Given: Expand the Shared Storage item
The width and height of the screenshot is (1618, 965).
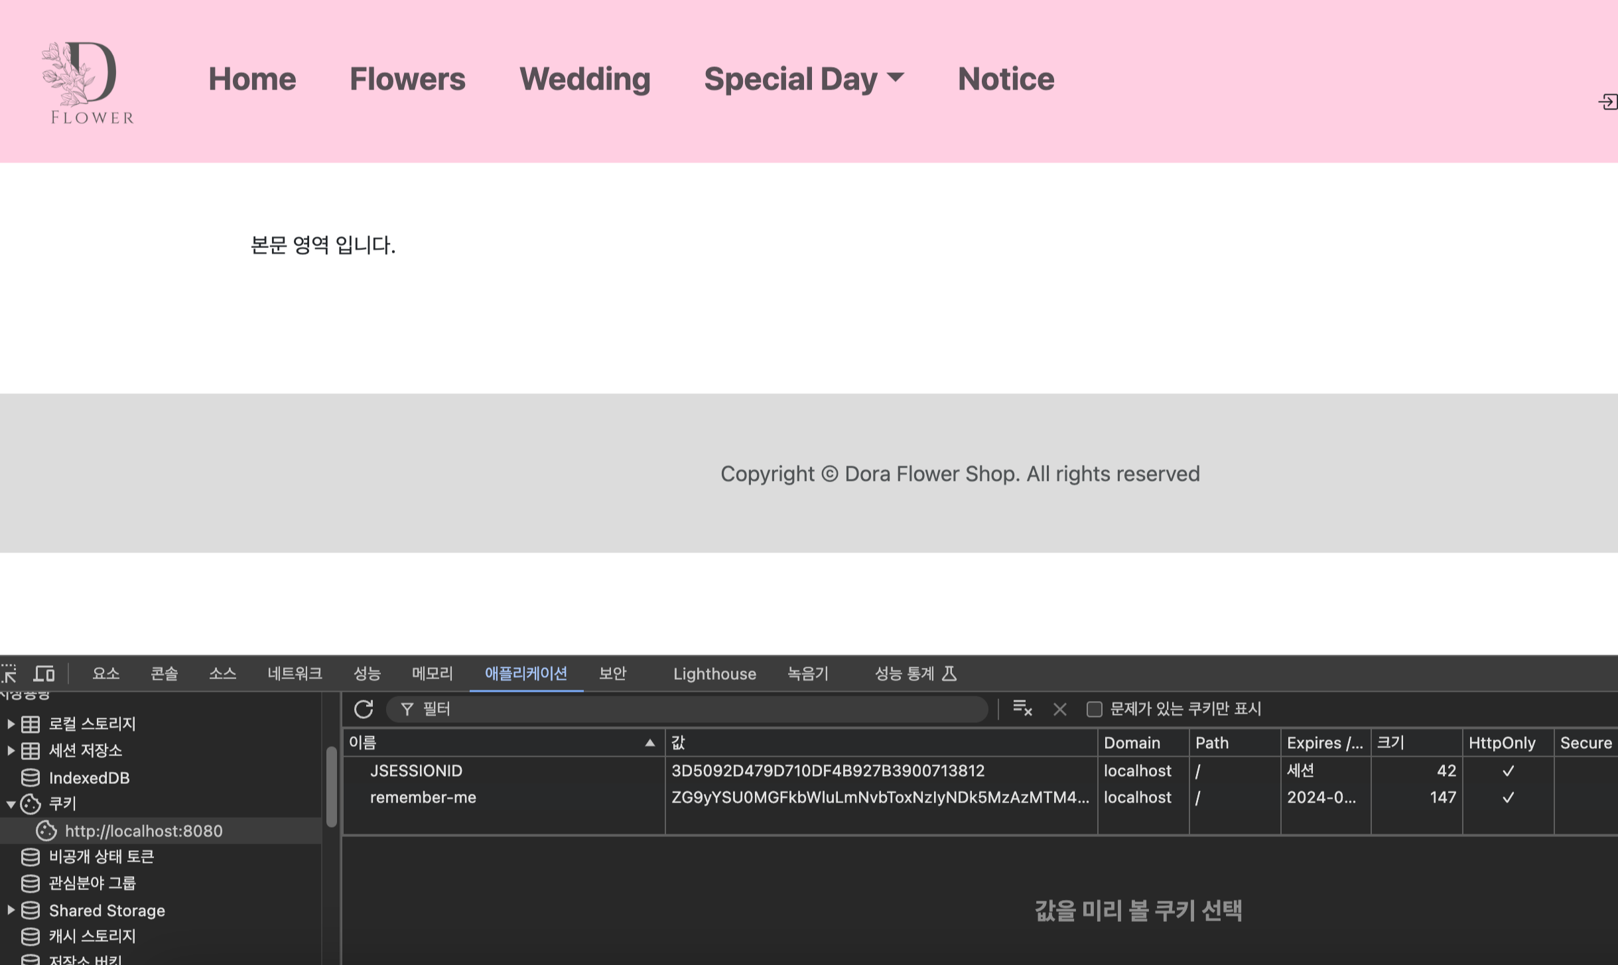Looking at the screenshot, I should click(x=11, y=910).
